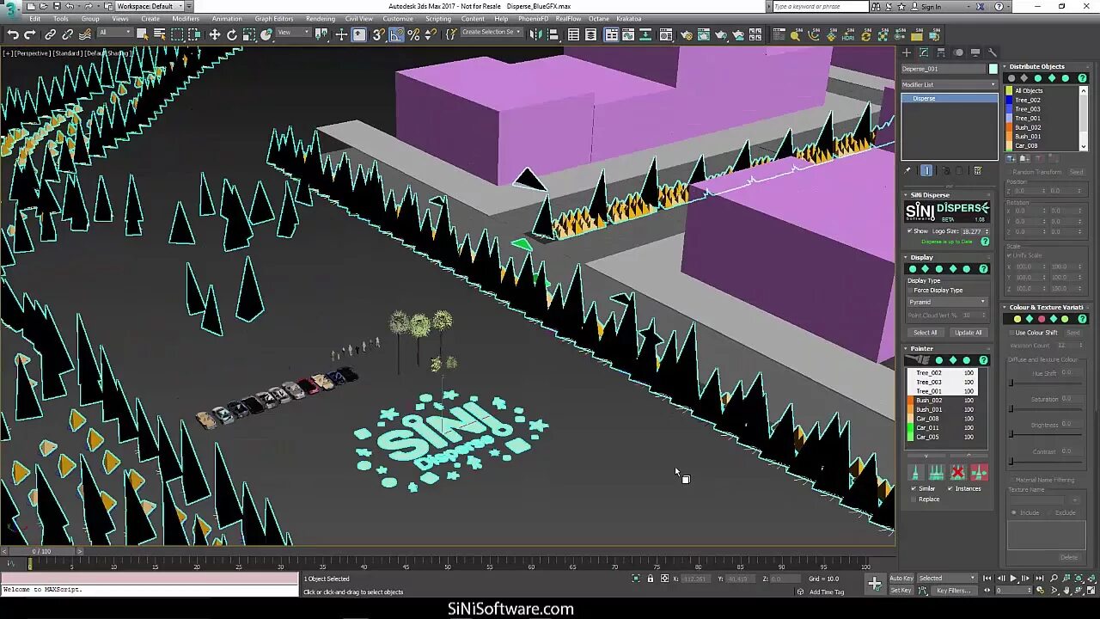
Task: Toggle the Auto Key button
Action: coord(901,578)
